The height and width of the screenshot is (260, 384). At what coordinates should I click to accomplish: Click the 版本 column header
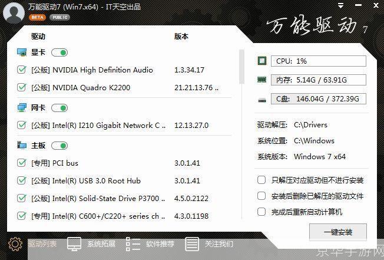pyautogui.click(x=181, y=37)
